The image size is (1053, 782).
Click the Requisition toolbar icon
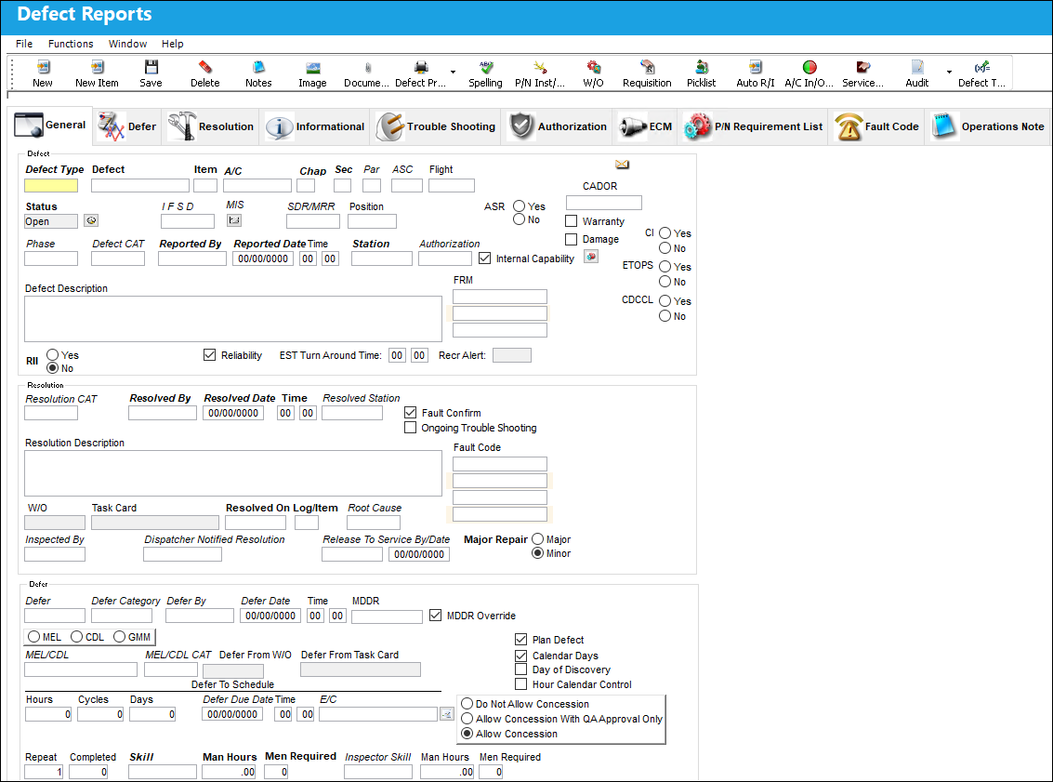648,67
